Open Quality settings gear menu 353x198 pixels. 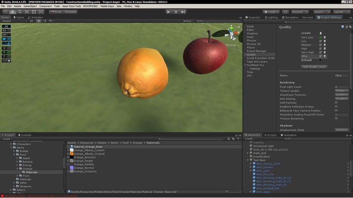coord(350,27)
